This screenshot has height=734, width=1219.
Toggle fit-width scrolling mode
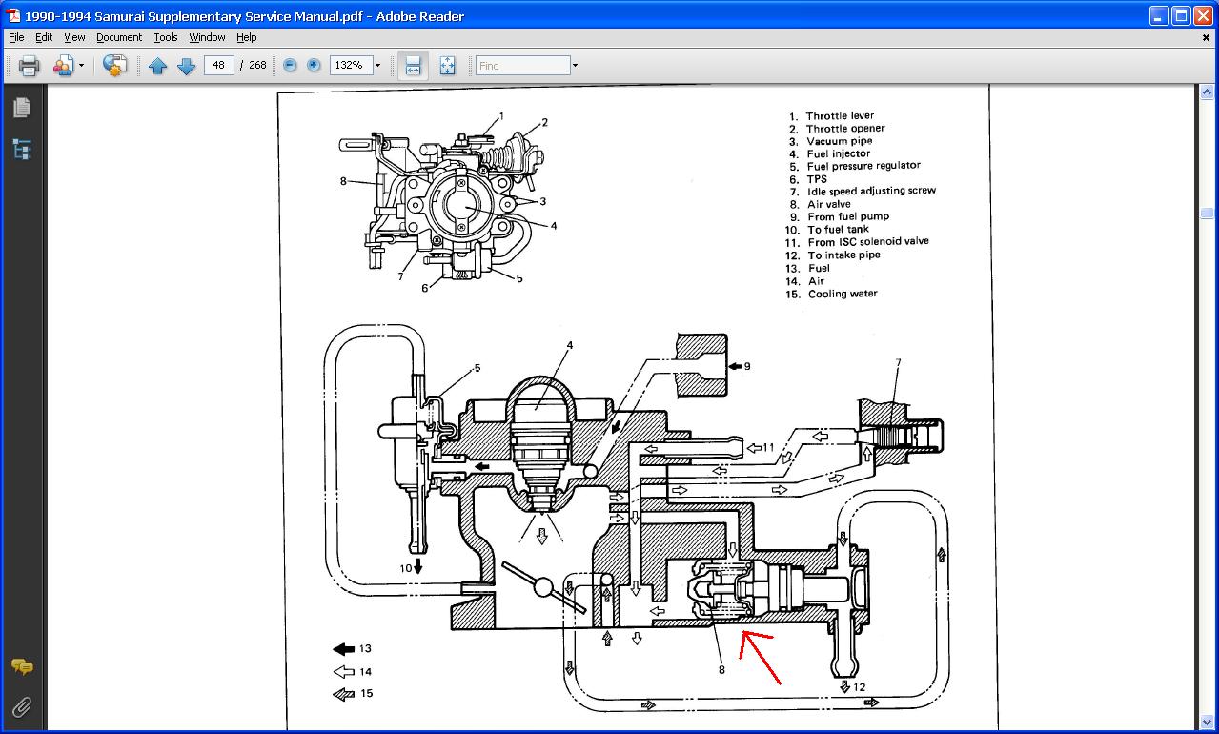pyautogui.click(x=413, y=66)
